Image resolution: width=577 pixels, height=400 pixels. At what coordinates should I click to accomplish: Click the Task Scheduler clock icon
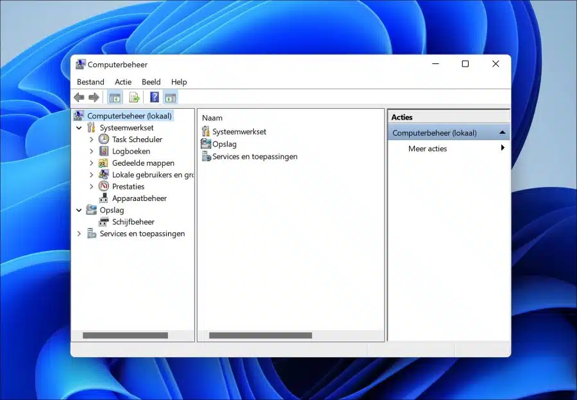(x=104, y=140)
